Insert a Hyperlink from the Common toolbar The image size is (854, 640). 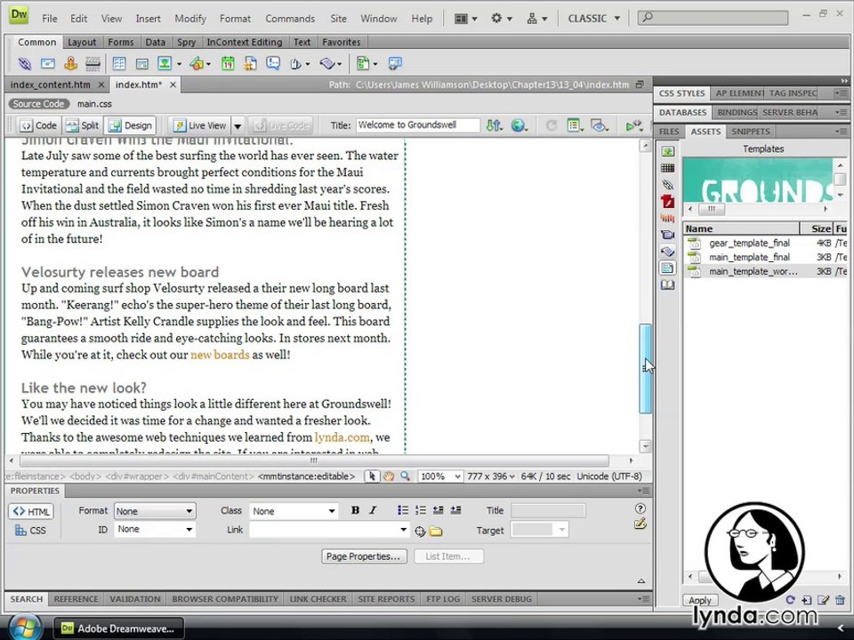[25, 64]
